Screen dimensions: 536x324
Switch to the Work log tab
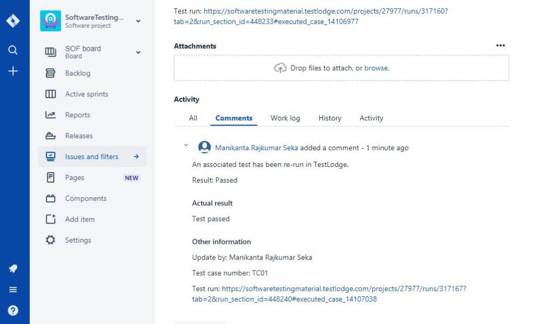(x=285, y=118)
